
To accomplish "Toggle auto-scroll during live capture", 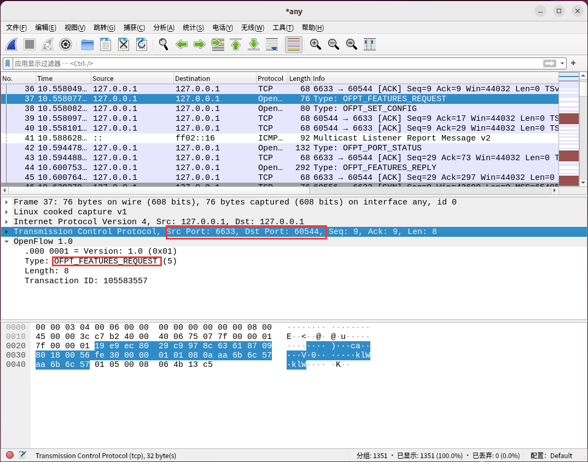I will click(271, 45).
